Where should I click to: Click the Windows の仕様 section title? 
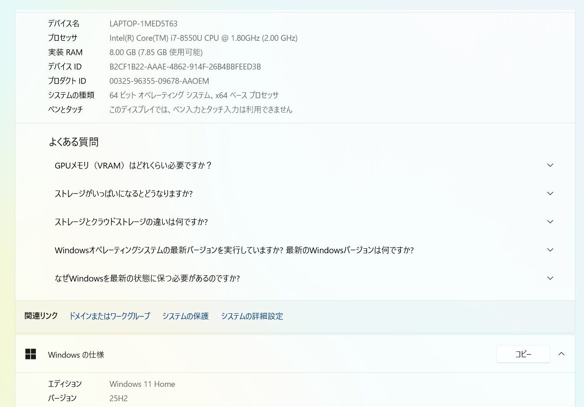click(76, 355)
